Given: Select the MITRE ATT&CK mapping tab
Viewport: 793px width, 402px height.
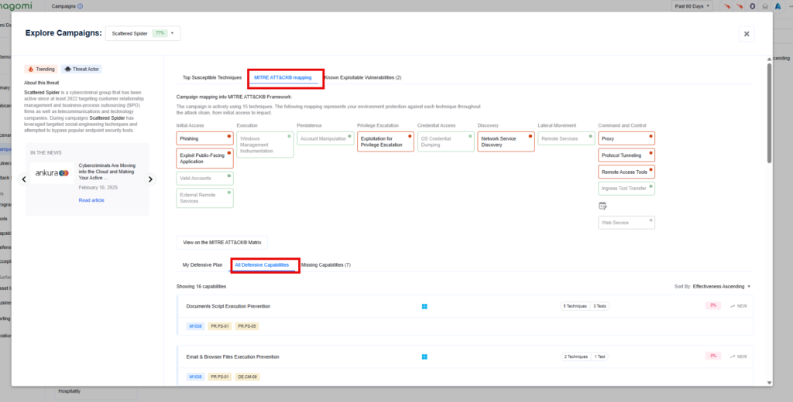Looking at the screenshot, I should point(283,78).
